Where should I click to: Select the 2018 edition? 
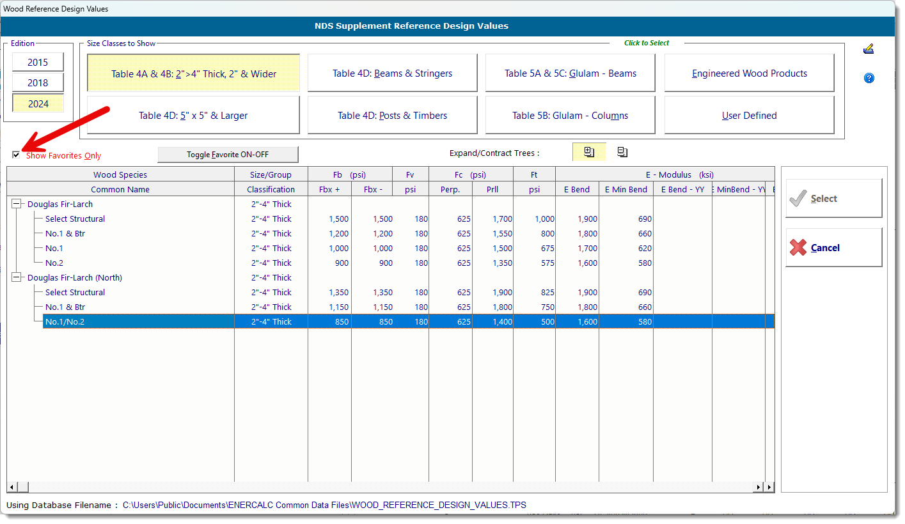coord(38,83)
